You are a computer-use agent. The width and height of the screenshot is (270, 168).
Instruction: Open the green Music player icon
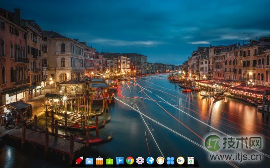coord(110,161)
